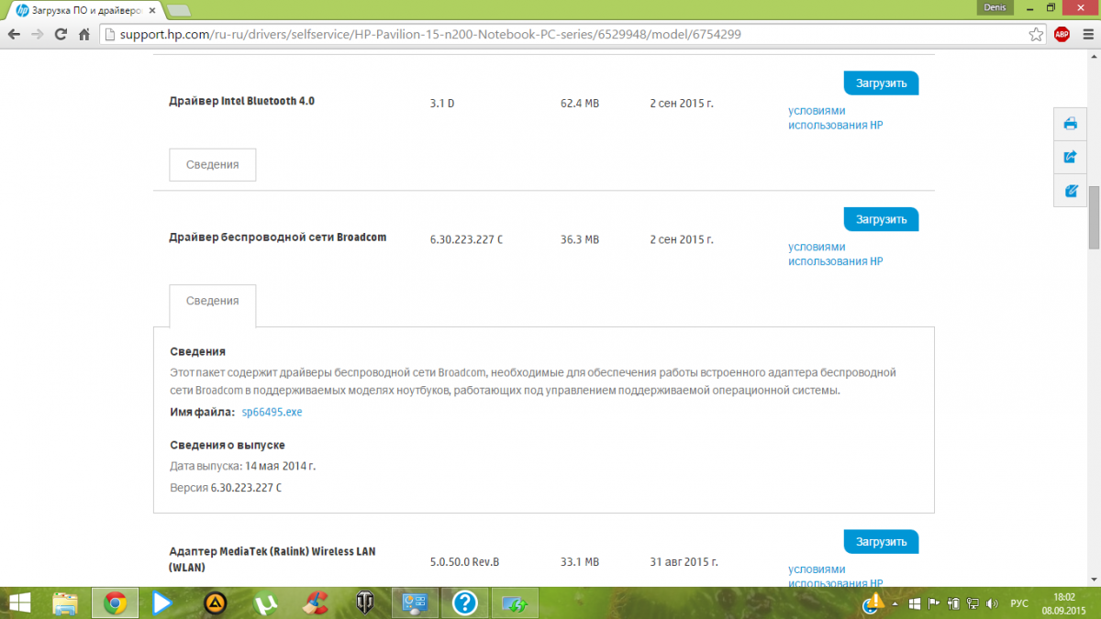This screenshot has height=619, width=1101.
Task: Open HP terms link under Broadcom driver
Action: [836, 254]
